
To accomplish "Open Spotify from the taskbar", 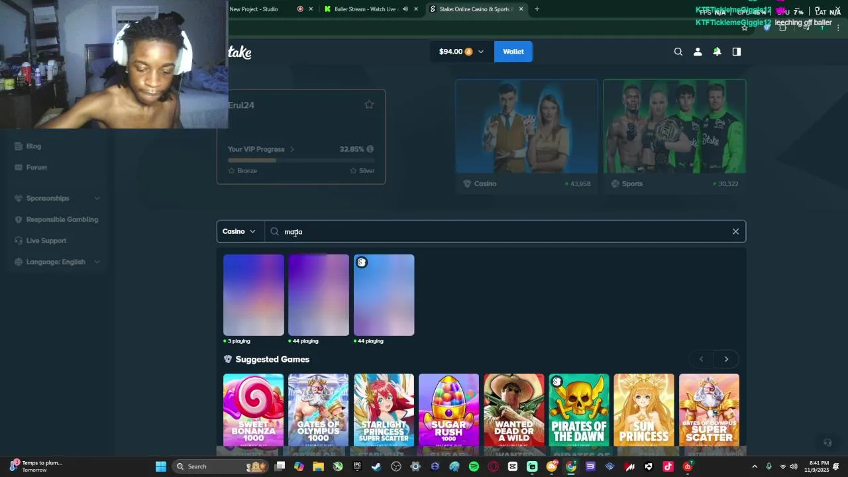I will (474, 466).
